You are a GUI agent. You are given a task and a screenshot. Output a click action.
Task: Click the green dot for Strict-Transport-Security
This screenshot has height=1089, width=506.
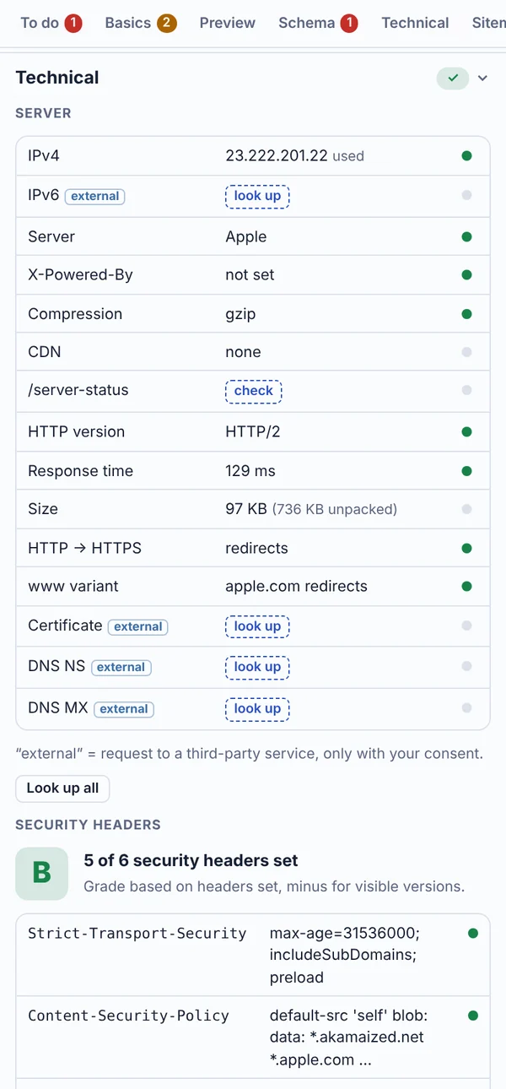coord(473,934)
